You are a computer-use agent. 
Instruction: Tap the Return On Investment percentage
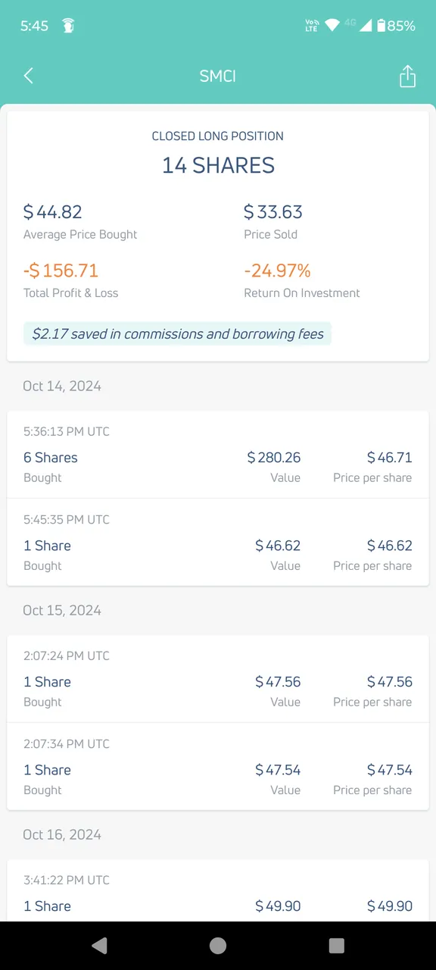click(277, 271)
